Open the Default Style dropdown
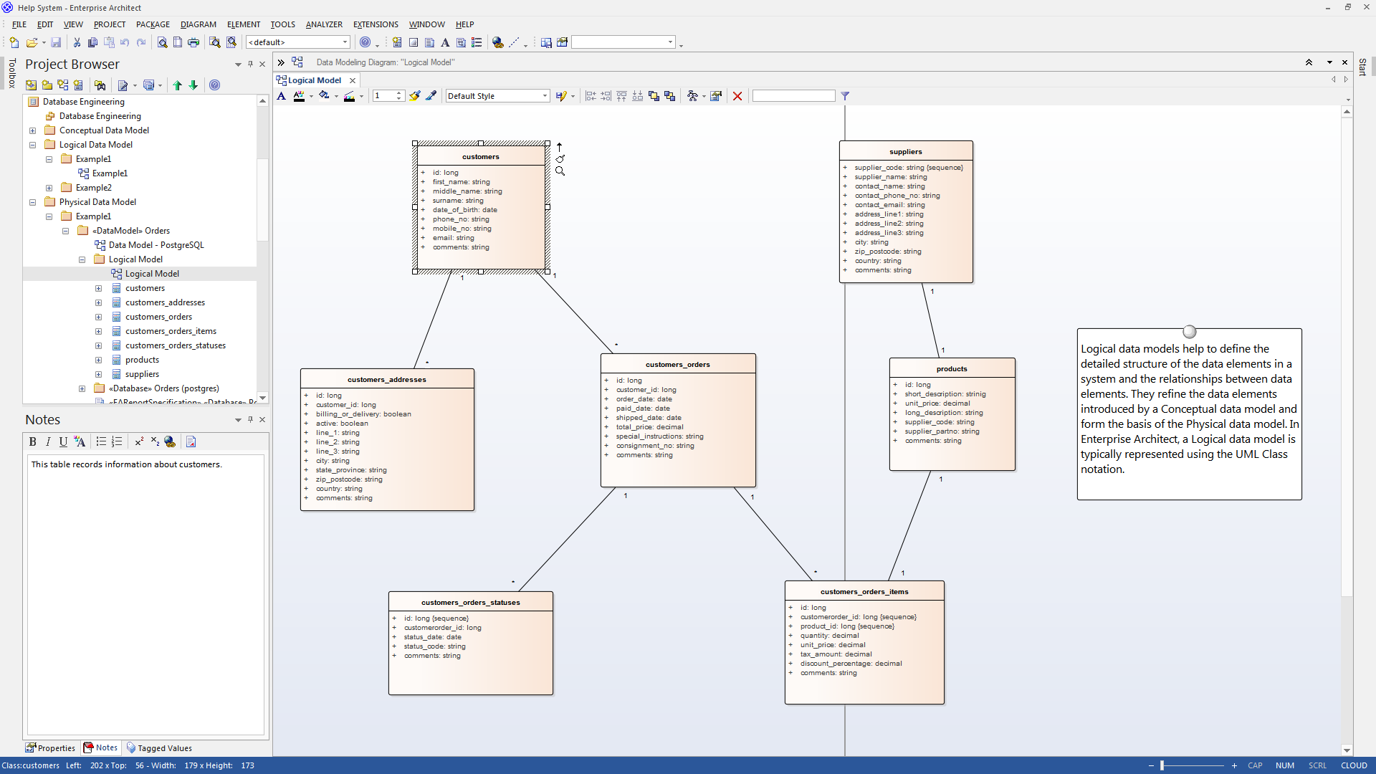 (545, 96)
